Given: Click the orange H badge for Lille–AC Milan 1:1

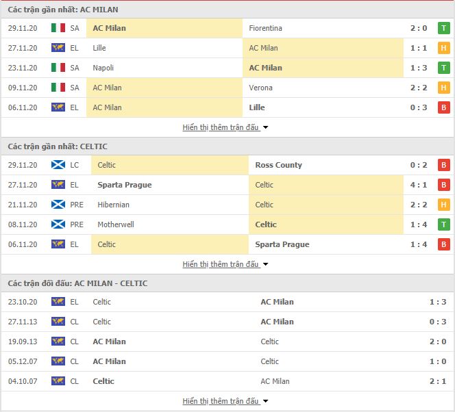Looking at the screenshot, I should click(443, 48).
